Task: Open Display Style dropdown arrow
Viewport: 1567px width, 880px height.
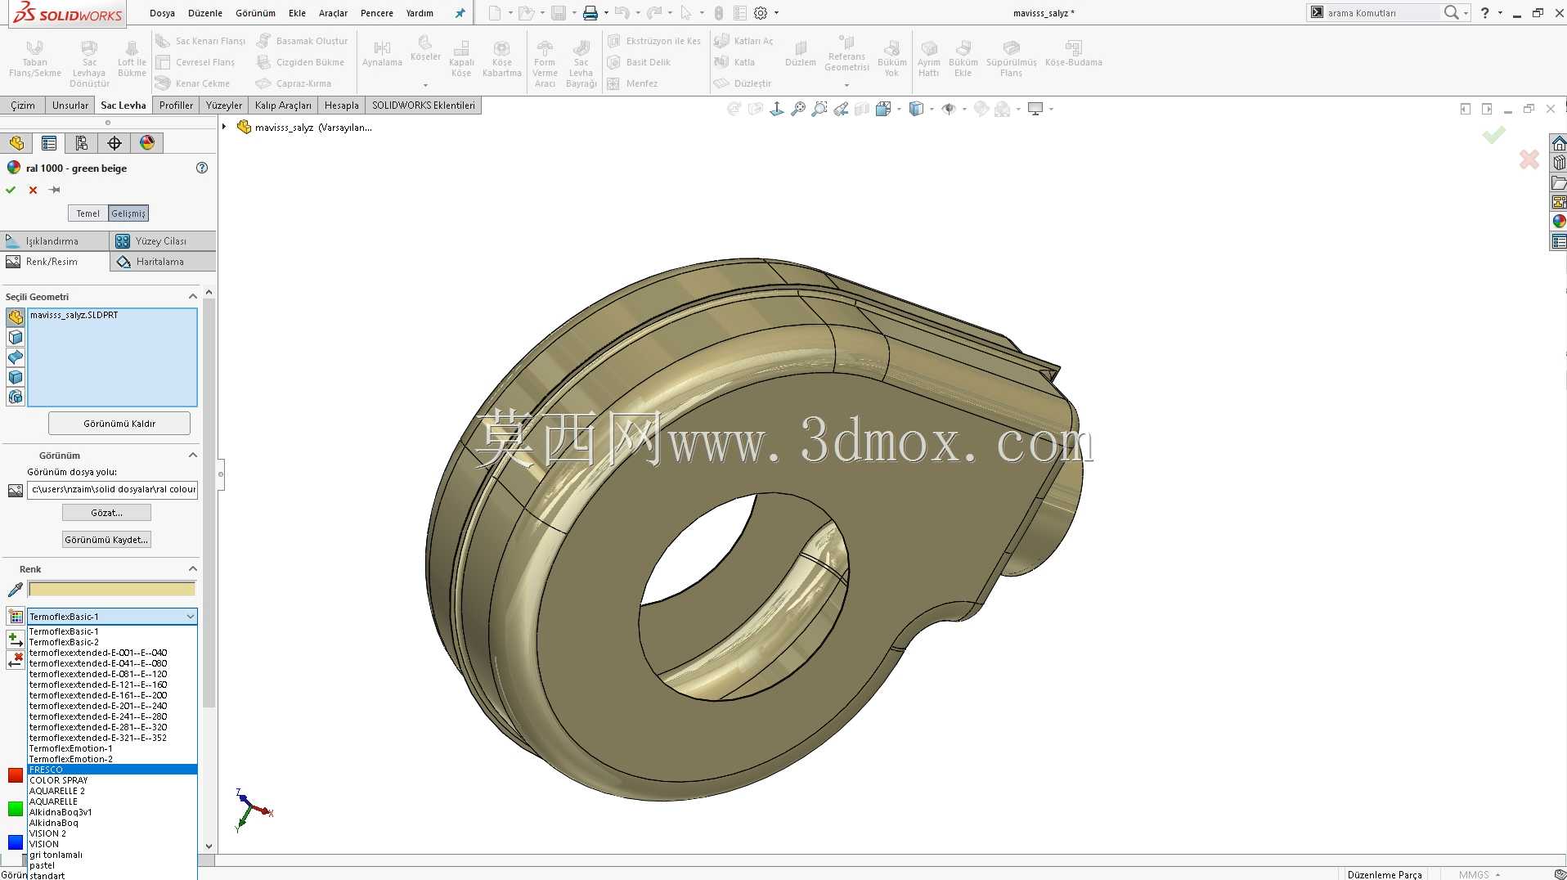Action: pos(932,109)
